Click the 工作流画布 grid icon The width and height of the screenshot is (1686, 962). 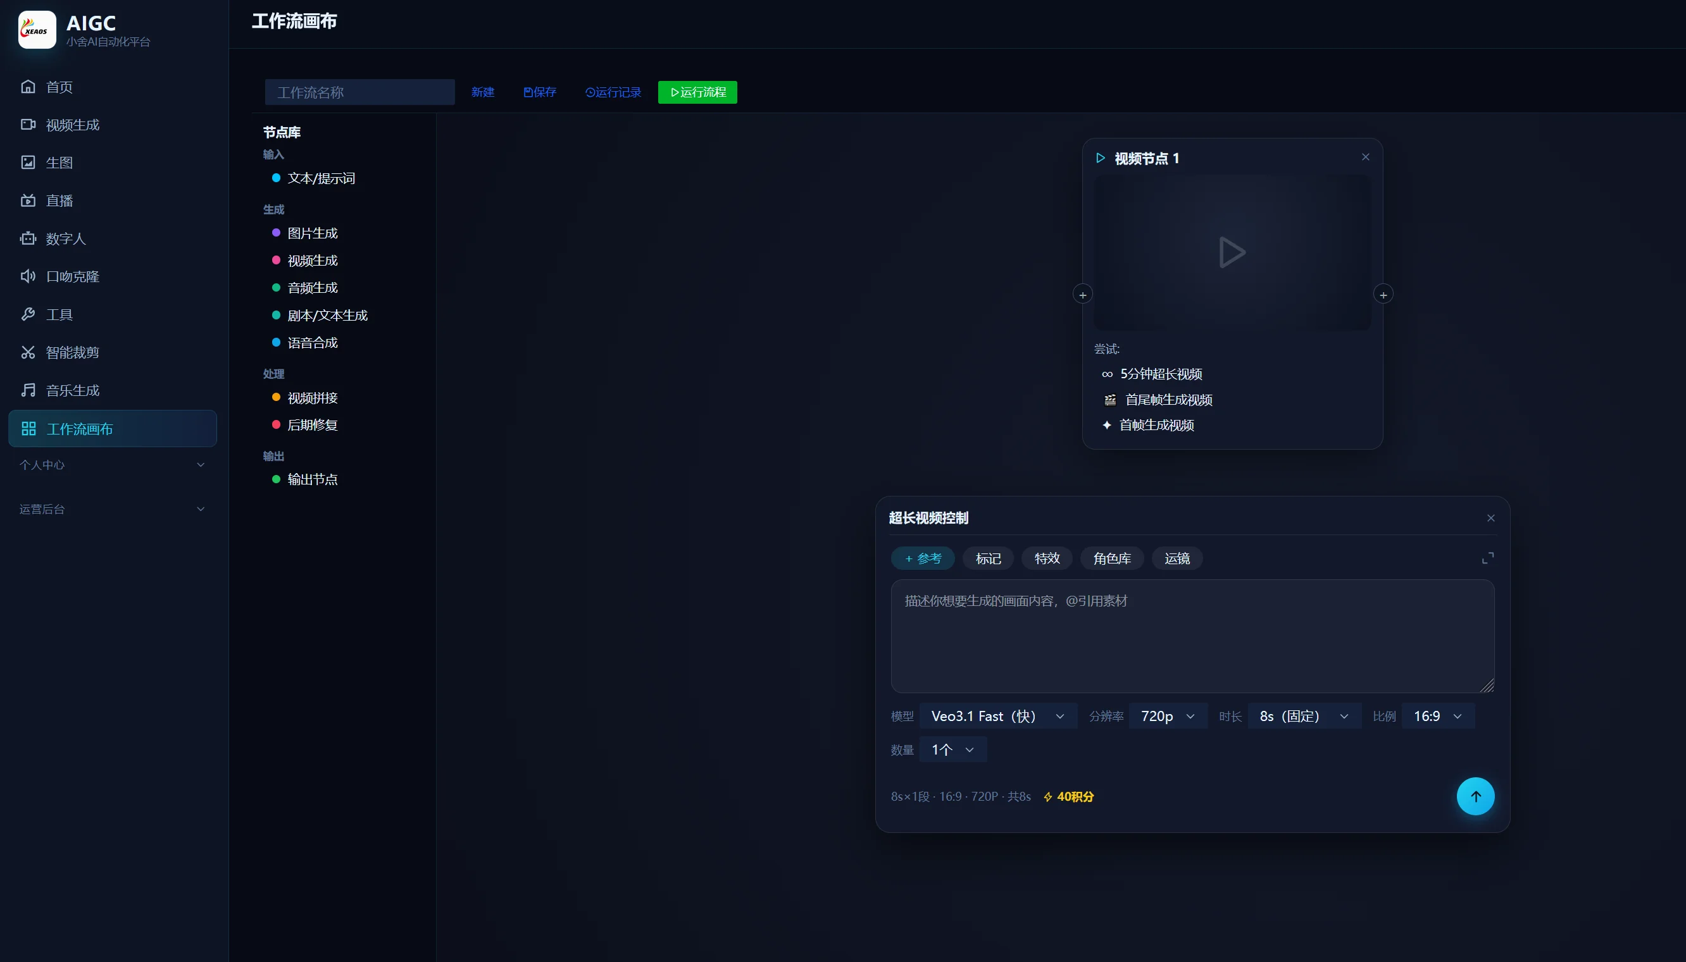coord(28,429)
